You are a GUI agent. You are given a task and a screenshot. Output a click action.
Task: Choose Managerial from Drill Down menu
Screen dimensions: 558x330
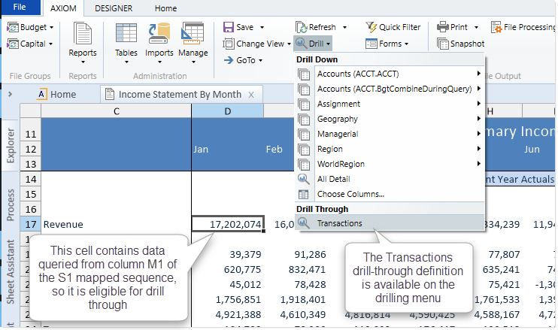[390, 134]
